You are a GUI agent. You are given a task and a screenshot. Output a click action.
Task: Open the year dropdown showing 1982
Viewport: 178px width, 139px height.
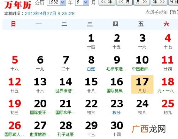coord(56,2)
